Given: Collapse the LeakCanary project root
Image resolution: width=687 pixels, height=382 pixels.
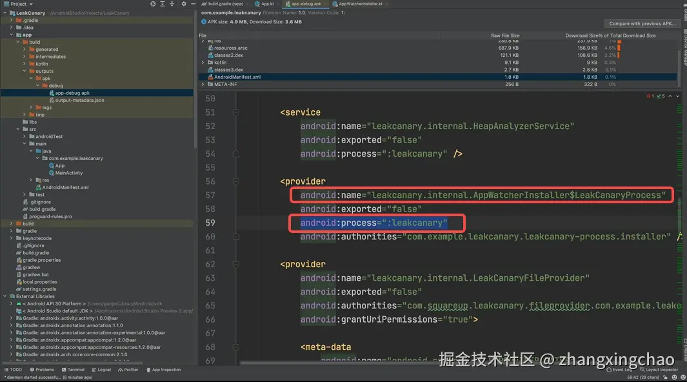Looking at the screenshot, I should [5, 13].
